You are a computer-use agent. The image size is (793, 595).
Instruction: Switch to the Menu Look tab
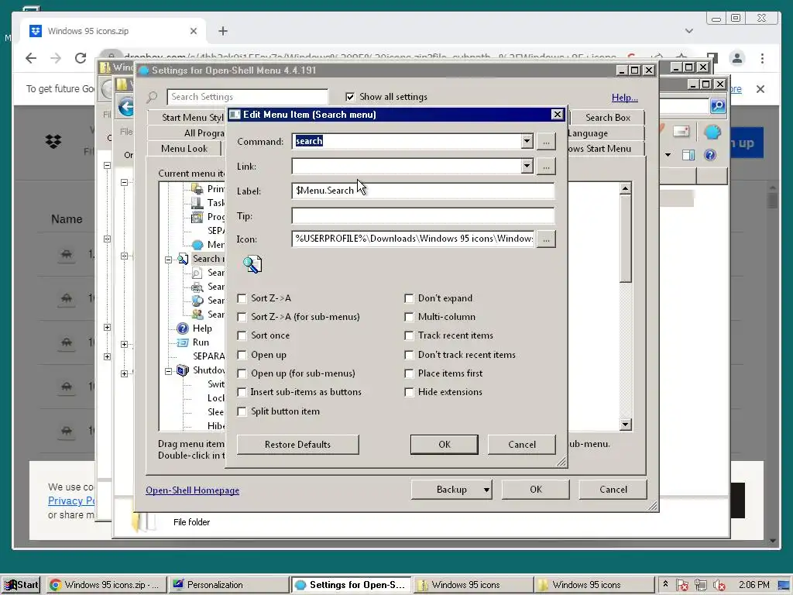184,149
